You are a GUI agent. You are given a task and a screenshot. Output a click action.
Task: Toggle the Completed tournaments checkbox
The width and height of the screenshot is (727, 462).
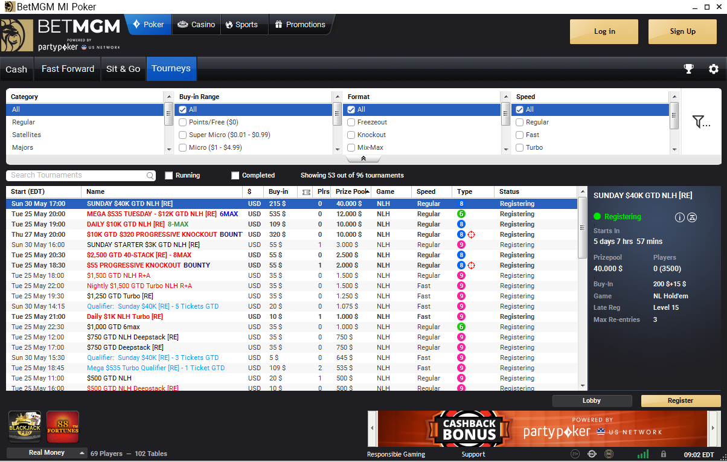(x=235, y=176)
